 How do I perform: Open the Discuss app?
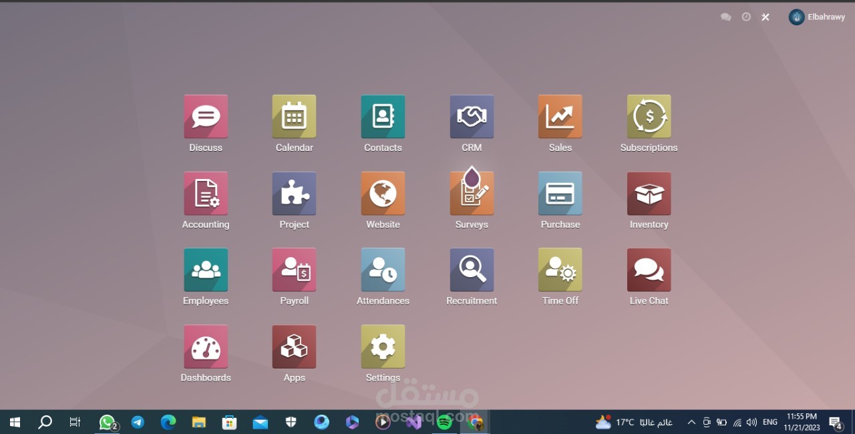(206, 117)
